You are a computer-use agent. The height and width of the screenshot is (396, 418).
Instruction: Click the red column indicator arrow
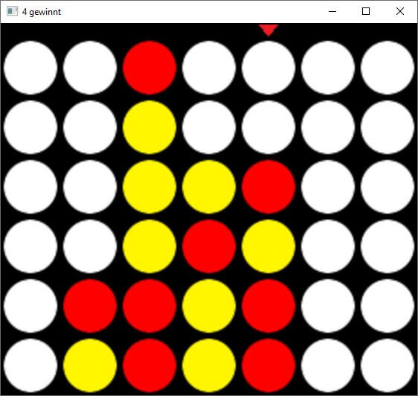269,31
